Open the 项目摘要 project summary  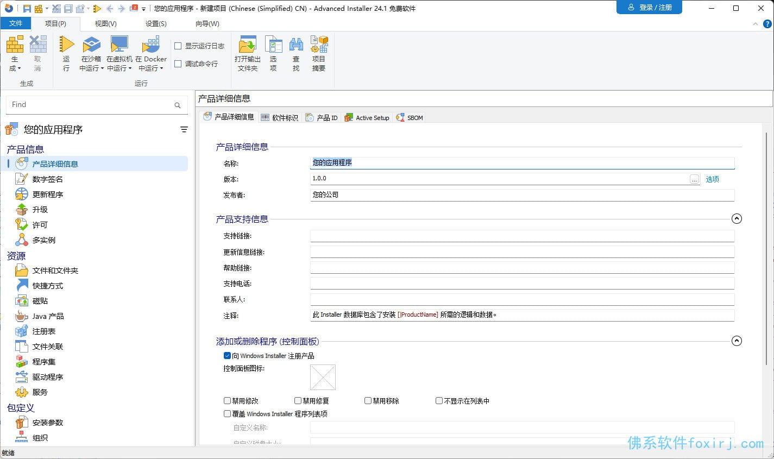point(319,53)
